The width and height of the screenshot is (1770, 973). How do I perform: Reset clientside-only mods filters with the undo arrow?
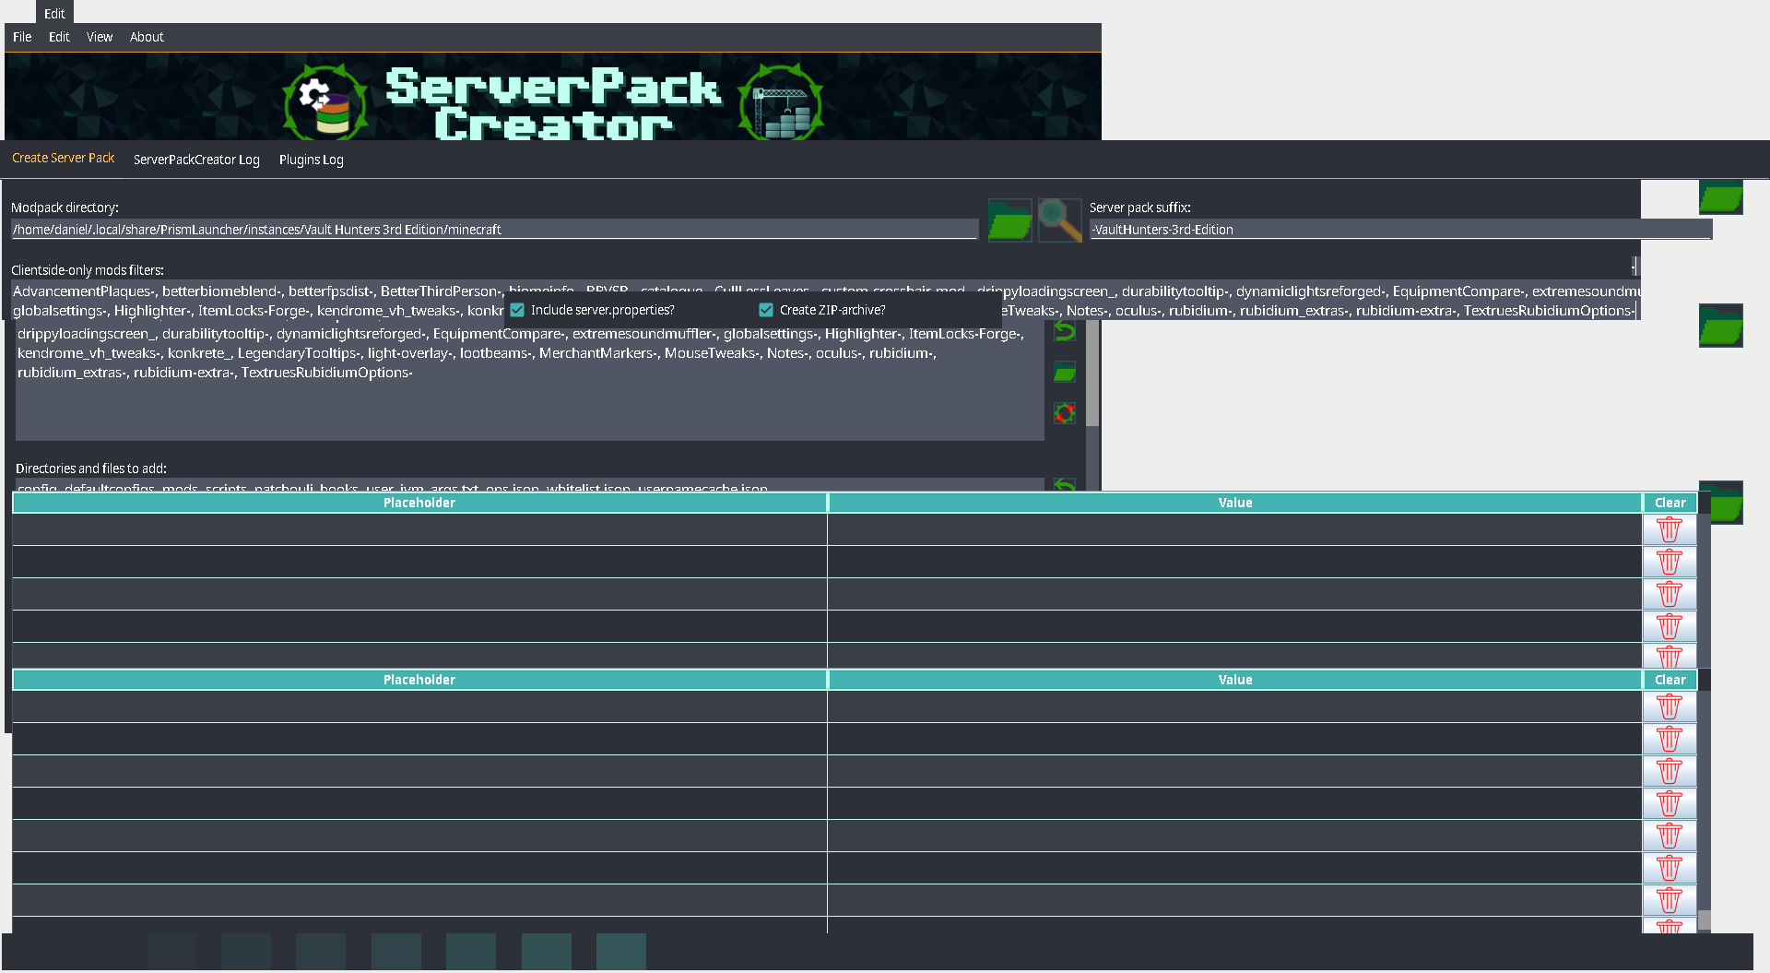(x=1064, y=332)
